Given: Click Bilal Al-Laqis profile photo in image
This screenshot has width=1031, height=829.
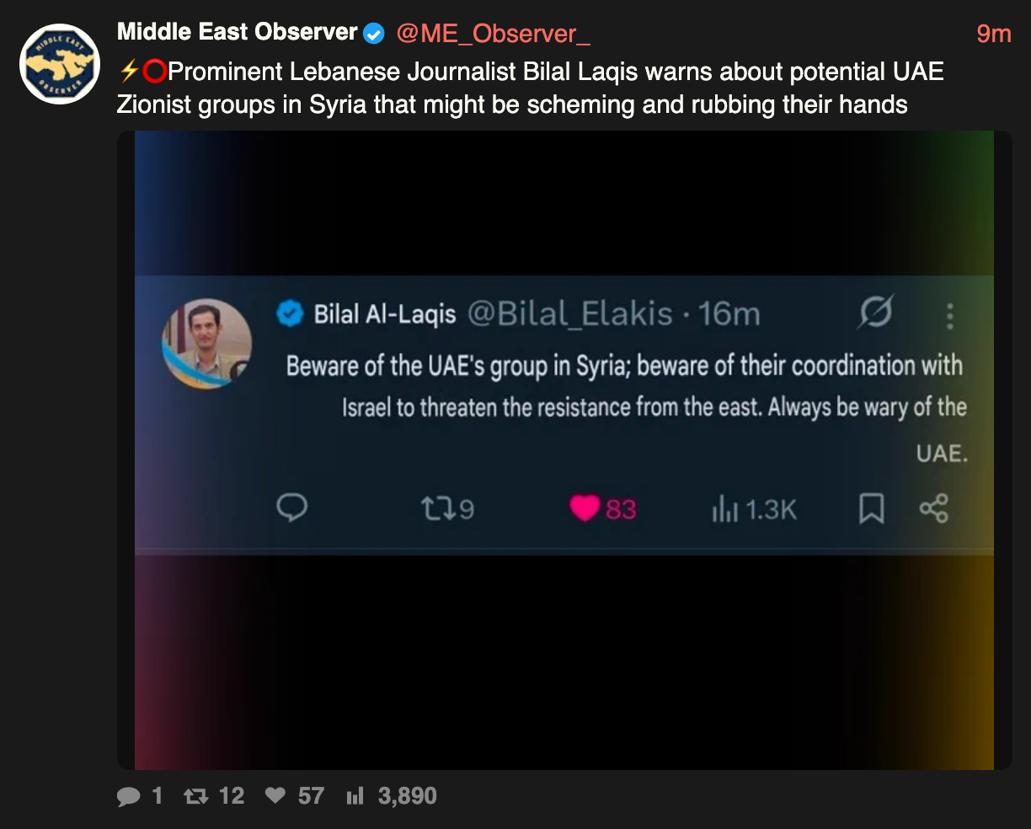Looking at the screenshot, I should coord(206,344).
